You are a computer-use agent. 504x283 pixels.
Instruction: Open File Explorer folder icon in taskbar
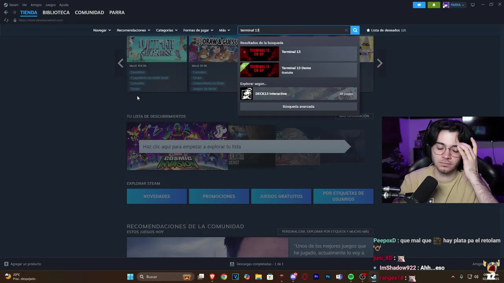(x=258, y=277)
